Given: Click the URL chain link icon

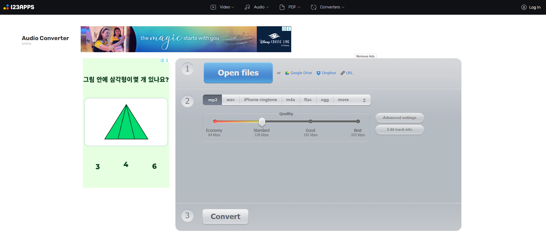Looking at the screenshot, I should coord(342,73).
